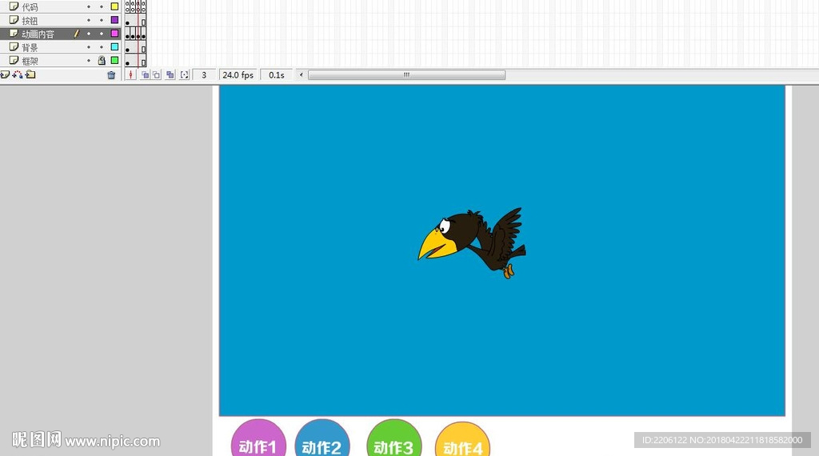Select the 背景 layer name

(30, 48)
